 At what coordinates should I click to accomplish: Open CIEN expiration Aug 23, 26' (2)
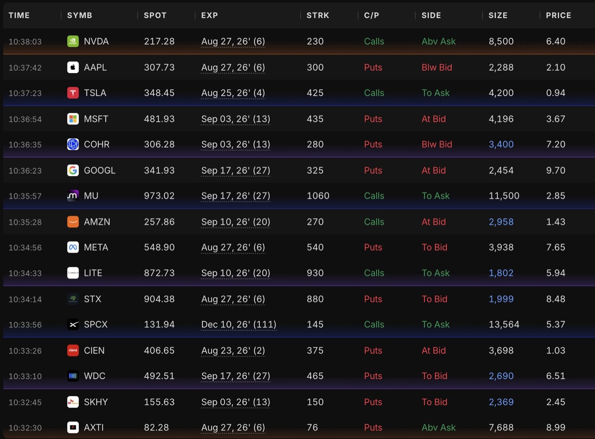[x=233, y=351]
